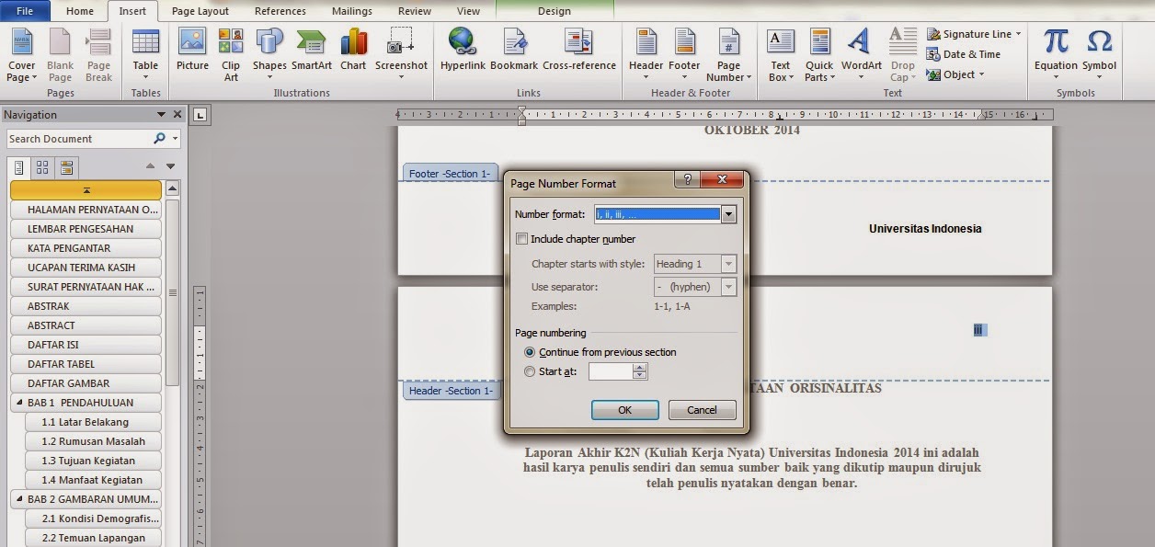Insert a Picture from file
1155x547 pixels.
[192, 51]
